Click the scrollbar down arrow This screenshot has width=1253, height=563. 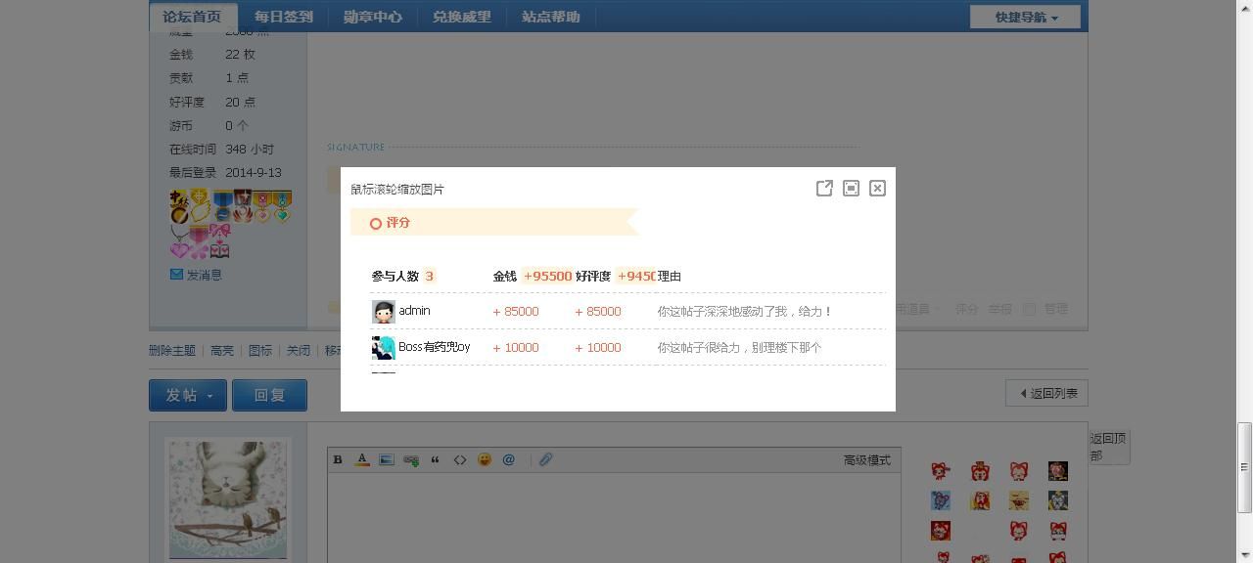(x=1245, y=555)
